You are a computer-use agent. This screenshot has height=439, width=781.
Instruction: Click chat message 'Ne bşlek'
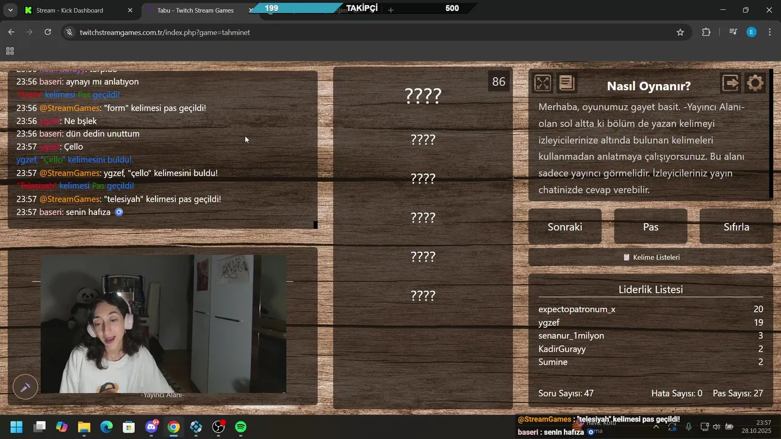80,121
